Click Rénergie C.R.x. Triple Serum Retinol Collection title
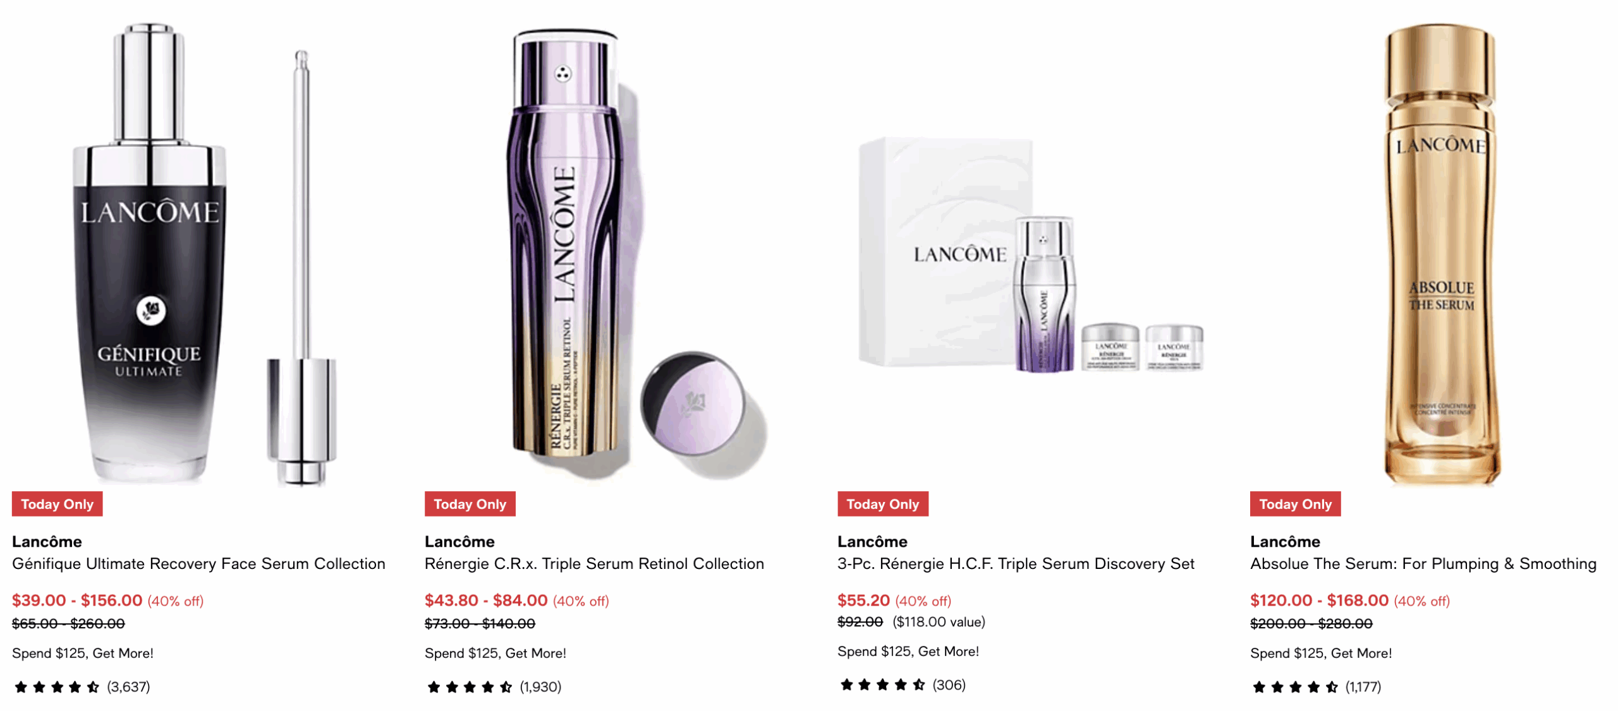1618x711 pixels. 594,563
